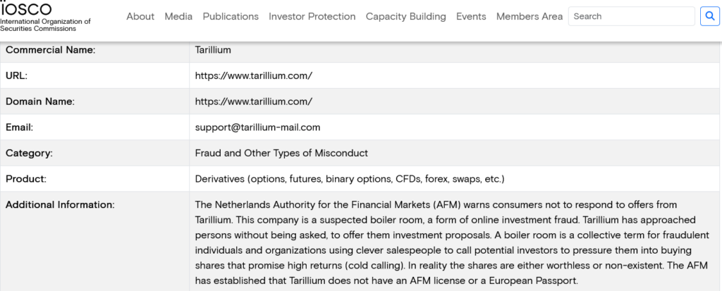The image size is (722, 291).
Task: Open the Investor Protection menu
Action: pyautogui.click(x=312, y=16)
